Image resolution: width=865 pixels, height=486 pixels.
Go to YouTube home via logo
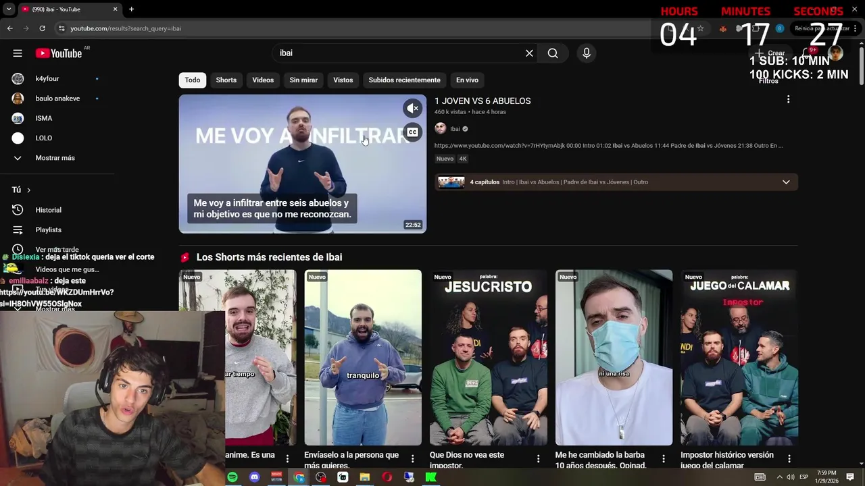pos(59,53)
